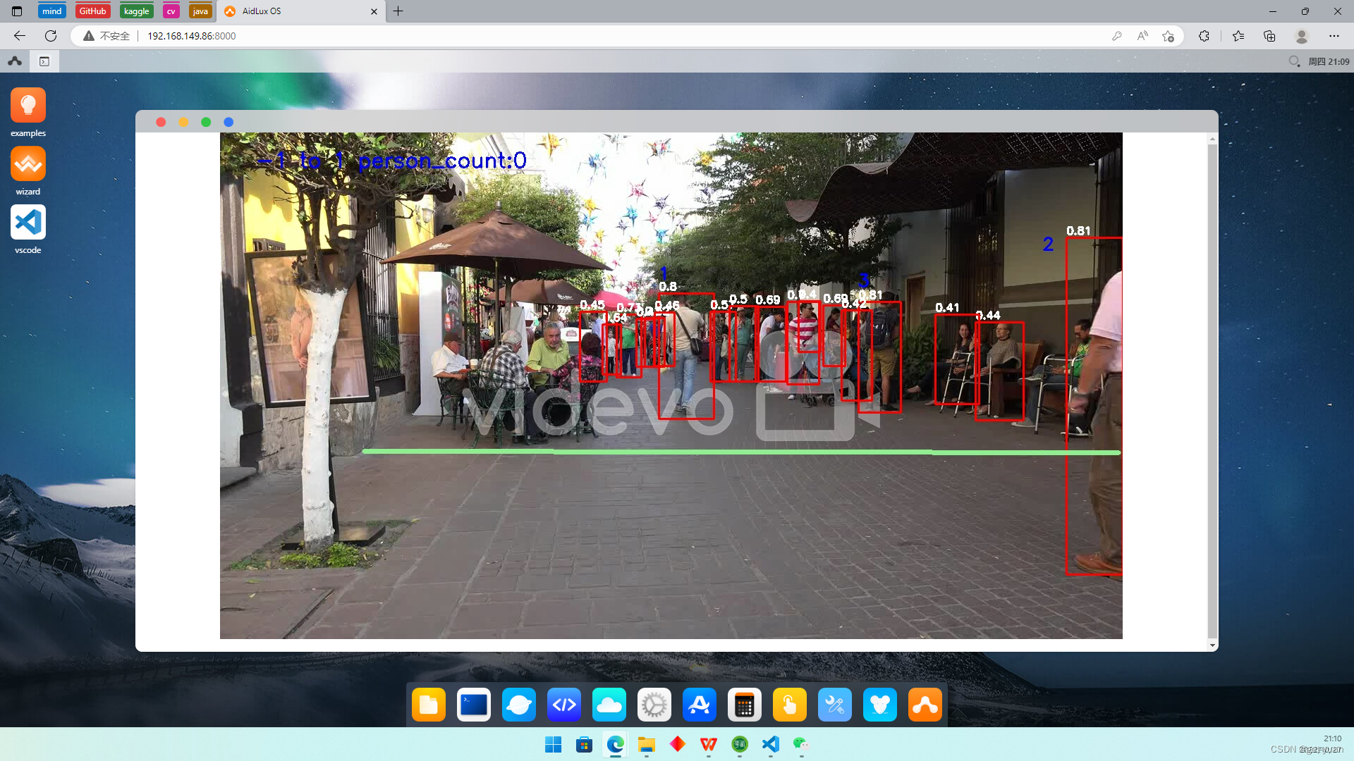Open the code editor dock icon
Screen dimensions: 1354x761
(564, 705)
